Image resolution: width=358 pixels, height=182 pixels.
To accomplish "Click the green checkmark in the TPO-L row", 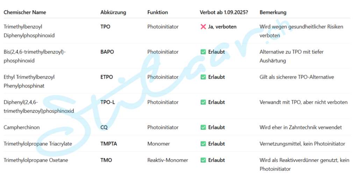I will pos(203,102).
